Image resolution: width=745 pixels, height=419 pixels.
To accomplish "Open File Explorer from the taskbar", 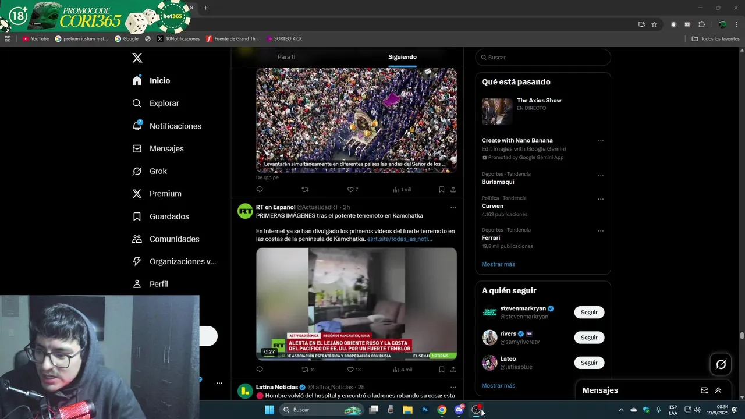I will pos(408,410).
